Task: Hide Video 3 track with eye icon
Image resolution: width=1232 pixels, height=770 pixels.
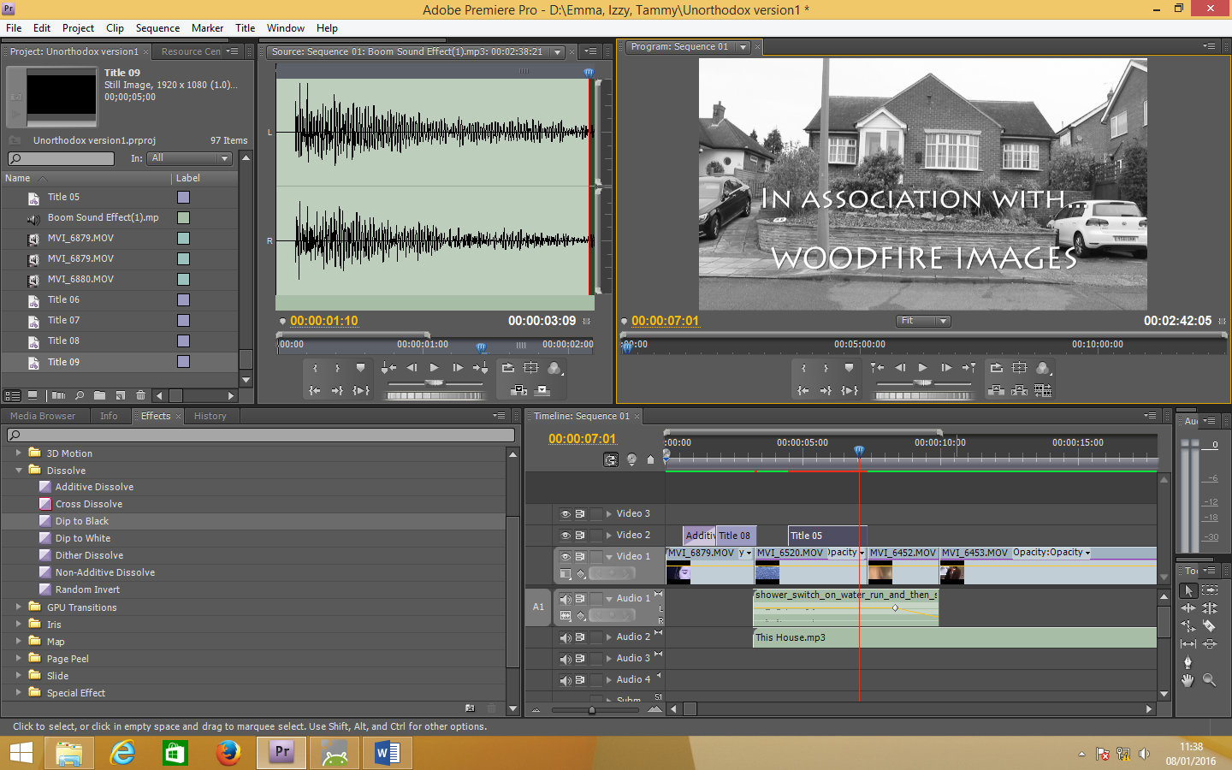Action: click(x=565, y=514)
